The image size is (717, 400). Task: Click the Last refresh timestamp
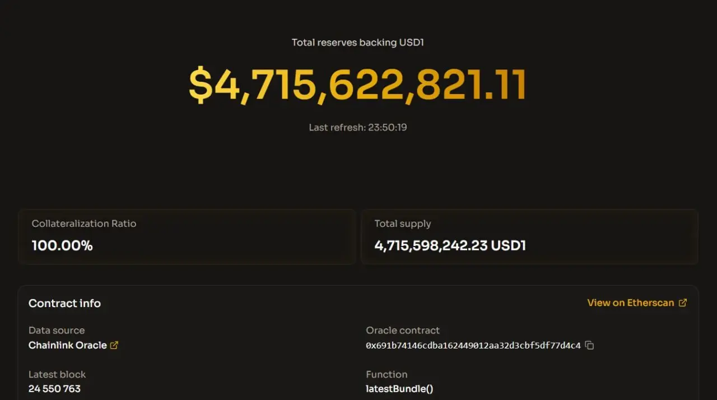click(357, 127)
